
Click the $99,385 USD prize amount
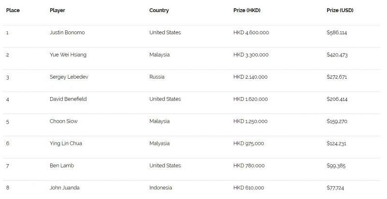coord(336,166)
